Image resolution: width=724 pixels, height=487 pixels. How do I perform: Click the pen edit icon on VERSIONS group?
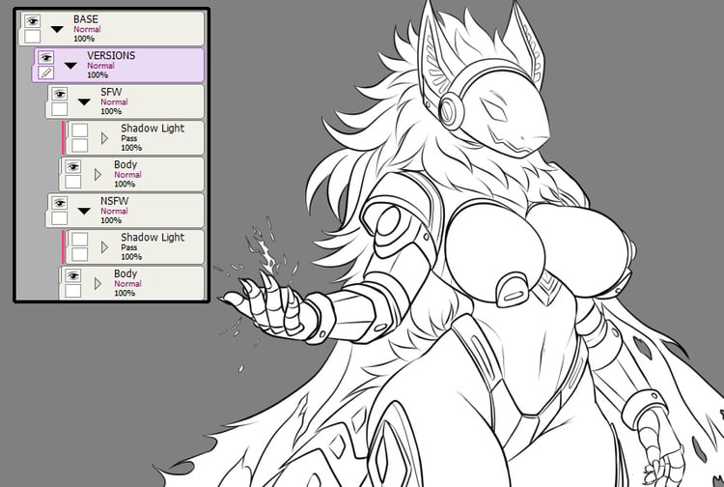45,72
